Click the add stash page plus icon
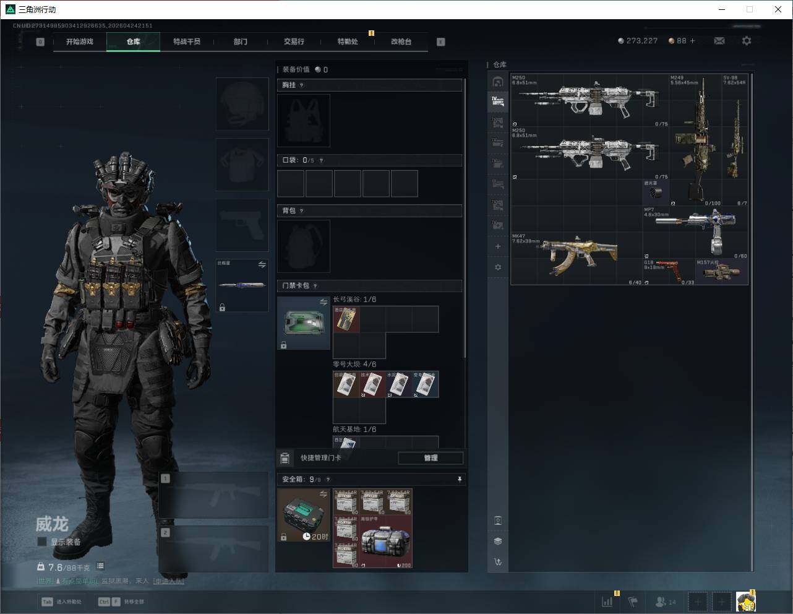793x614 pixels. (x=498, y=246)
